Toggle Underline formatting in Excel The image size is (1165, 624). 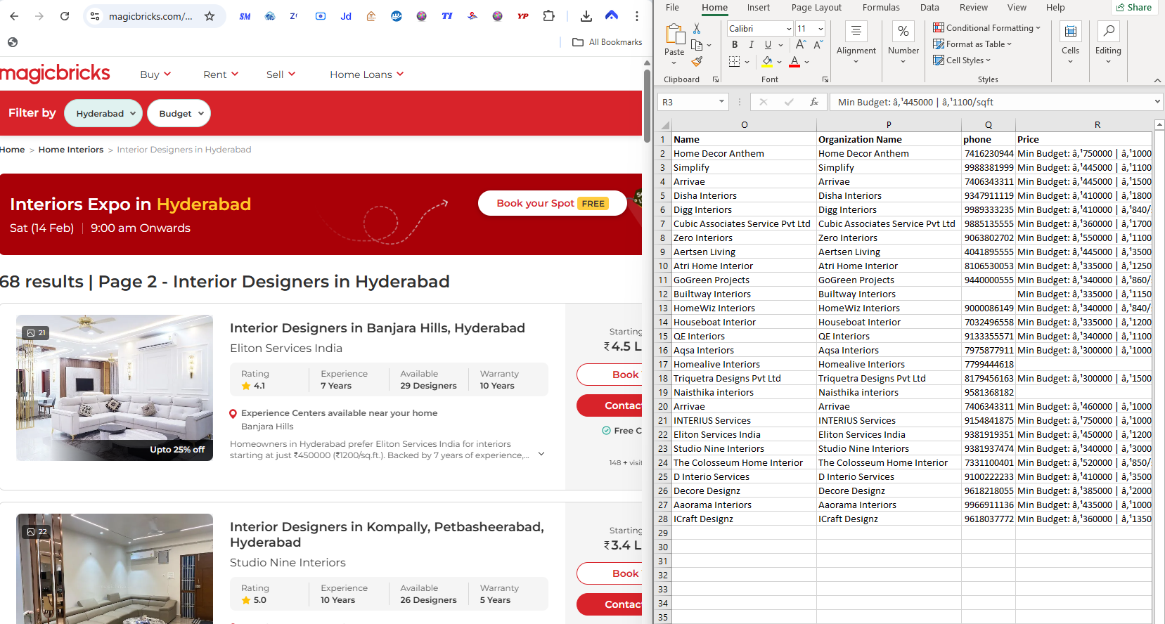click(768, 44)
